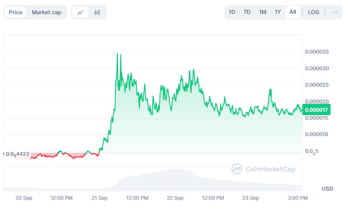348x211 pixels.
Task: Switch to candlestick chart icon
Action: tap(97, 12)
